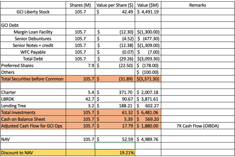Click the empty green-outlined active cell
The height and width of the screenshot is (157, 235).
click(x=114, y=146)
